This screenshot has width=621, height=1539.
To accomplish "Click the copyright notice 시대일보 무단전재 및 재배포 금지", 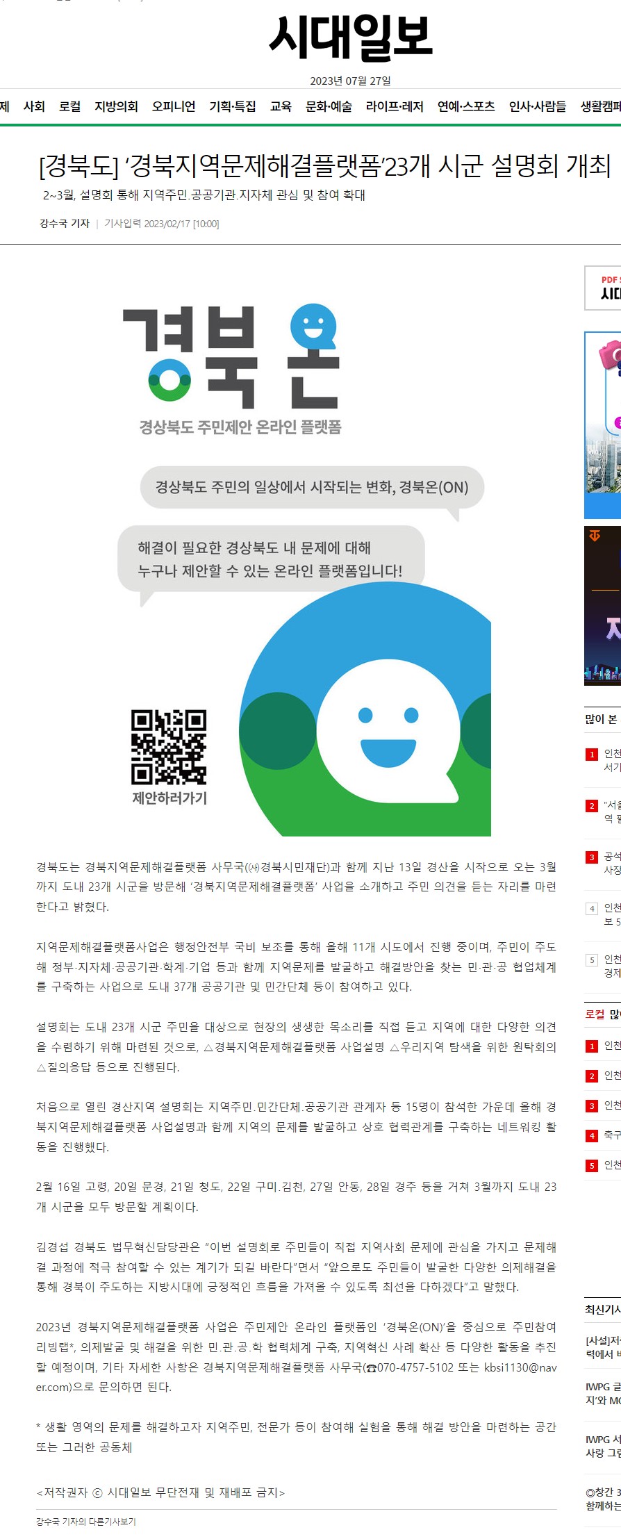I will coord(160,1492).
